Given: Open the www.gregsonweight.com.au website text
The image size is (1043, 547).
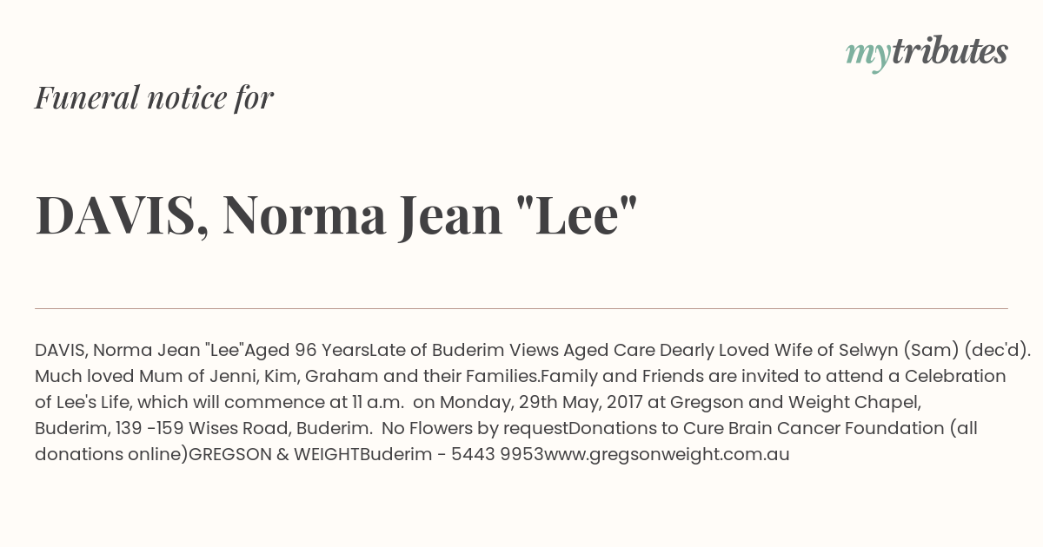Looking at the screenshot, I should [x=667, y=454].
